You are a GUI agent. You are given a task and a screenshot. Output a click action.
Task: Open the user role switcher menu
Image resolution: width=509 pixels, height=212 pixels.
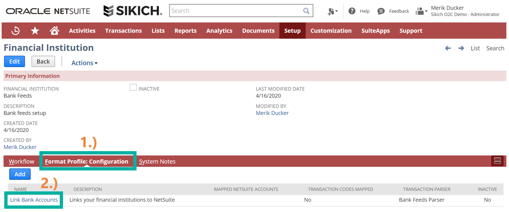pyautogui.click(x=421, y=11)
